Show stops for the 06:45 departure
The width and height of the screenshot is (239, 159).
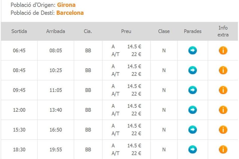coord(192,51)
